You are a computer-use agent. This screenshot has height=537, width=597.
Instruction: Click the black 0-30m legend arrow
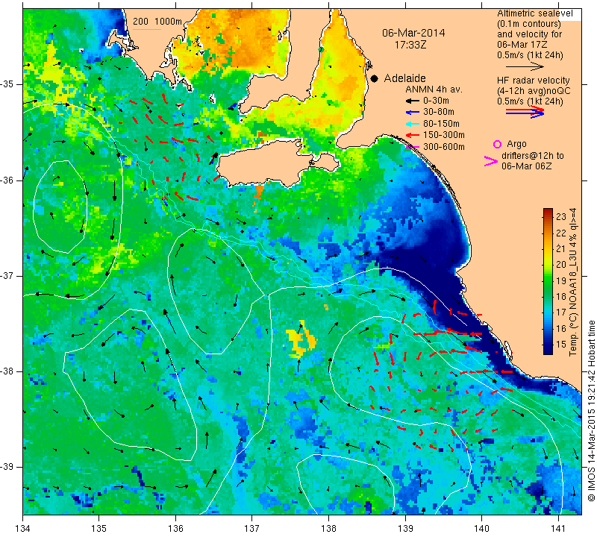coord(412,101)
